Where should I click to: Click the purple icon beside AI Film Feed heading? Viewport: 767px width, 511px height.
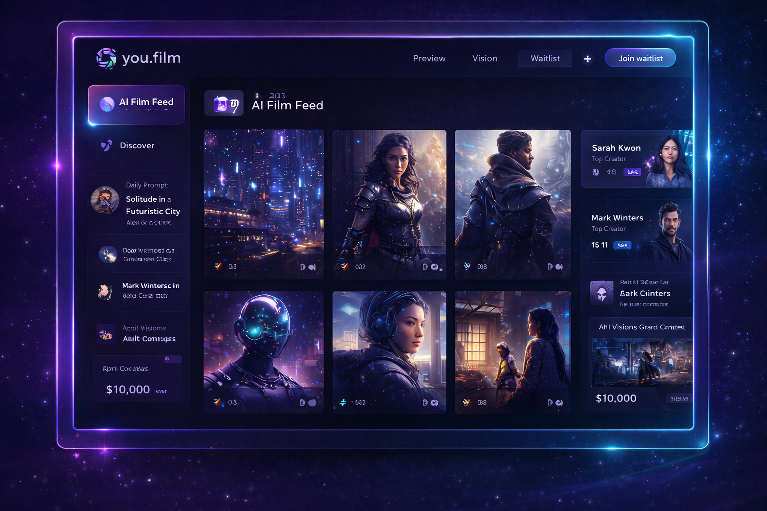point(224,104)
